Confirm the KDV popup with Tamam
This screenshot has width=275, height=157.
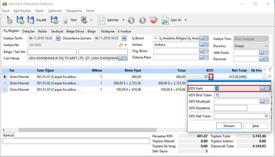click(x=229, y=126)
